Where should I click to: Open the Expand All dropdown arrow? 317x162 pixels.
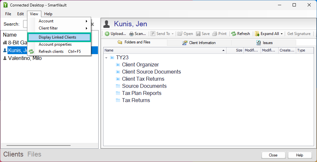coord(282,34)
